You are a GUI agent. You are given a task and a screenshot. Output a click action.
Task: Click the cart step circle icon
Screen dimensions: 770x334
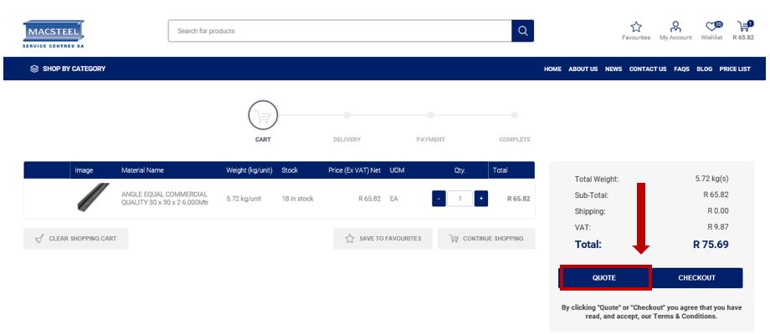coord(263,116)
